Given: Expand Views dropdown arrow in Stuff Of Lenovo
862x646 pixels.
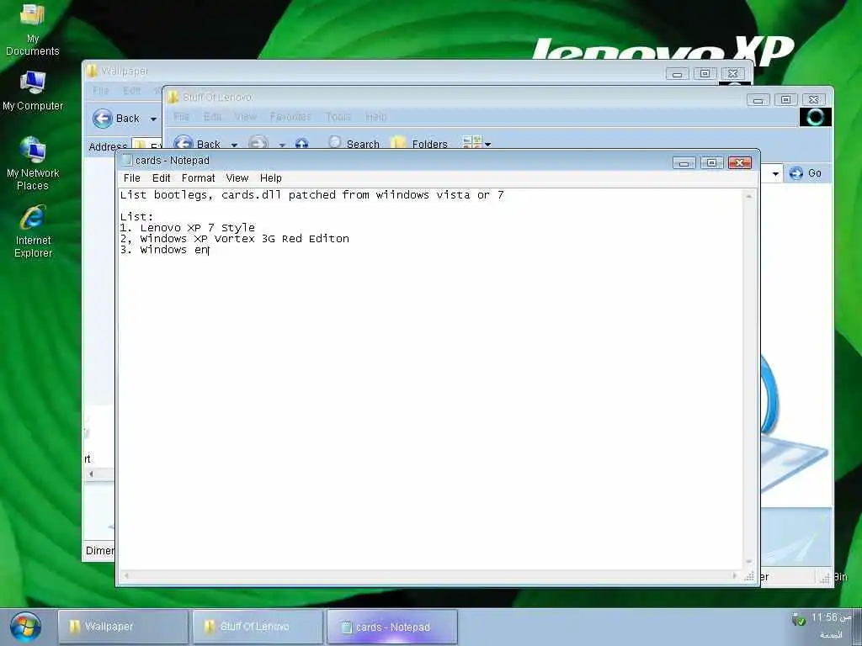Looking at the screenshot, I should tap(487, 145).
